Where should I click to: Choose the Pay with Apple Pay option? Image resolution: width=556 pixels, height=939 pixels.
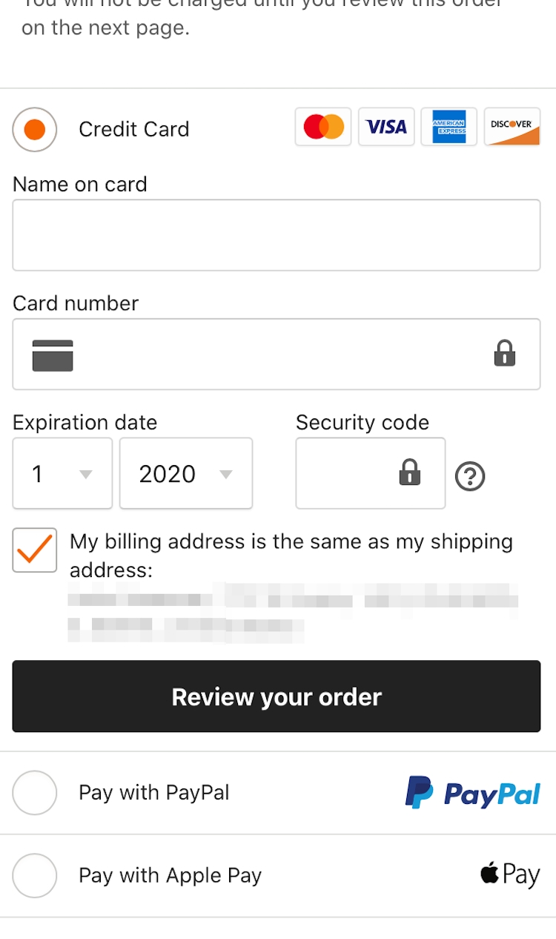pyautogui.click(x=35, y=876)
